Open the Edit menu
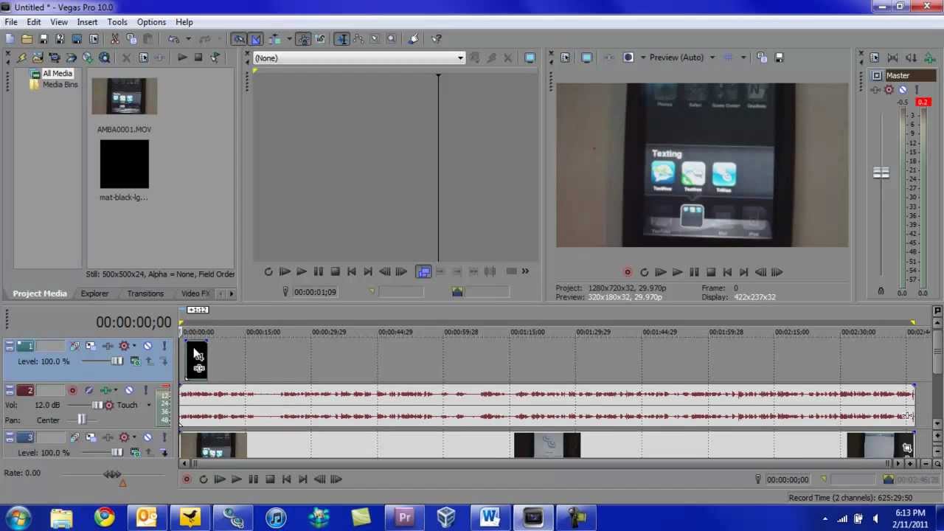Screen dimensions: 944x531 pos(34,22)
